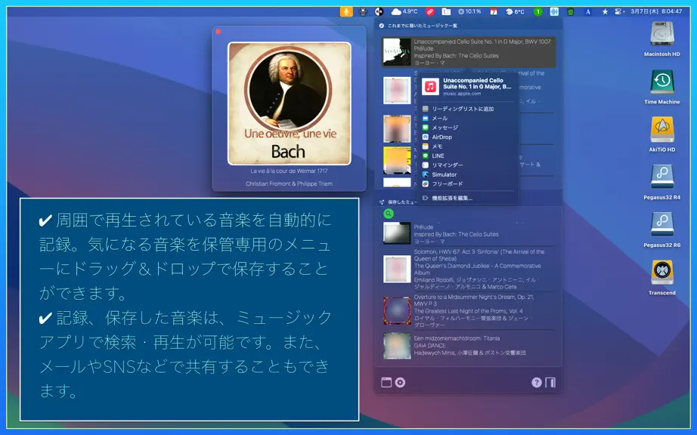Image resolution: width=697 pixels, height=435 pixels.
Task: Click the star menu bar icon
Action: click(x=605, y=11)
